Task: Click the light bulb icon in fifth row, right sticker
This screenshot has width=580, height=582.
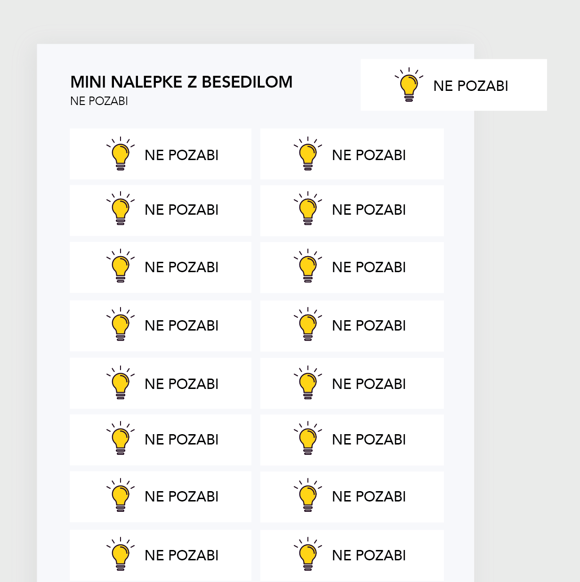Action: [308, 382]
